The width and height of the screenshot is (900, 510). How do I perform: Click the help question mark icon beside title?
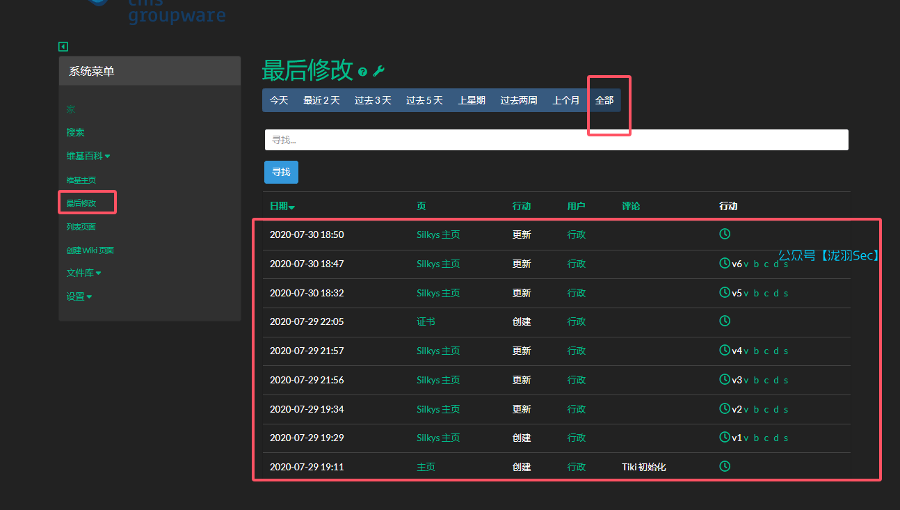tap(362, 72)
